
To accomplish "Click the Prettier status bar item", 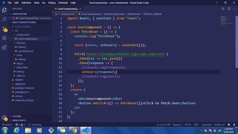I will [219, 125].
